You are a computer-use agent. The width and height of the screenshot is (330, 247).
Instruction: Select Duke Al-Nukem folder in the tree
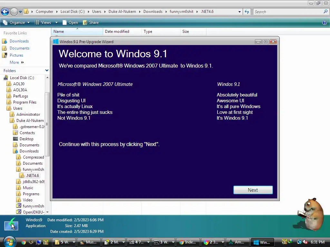[x=30, y=120]
